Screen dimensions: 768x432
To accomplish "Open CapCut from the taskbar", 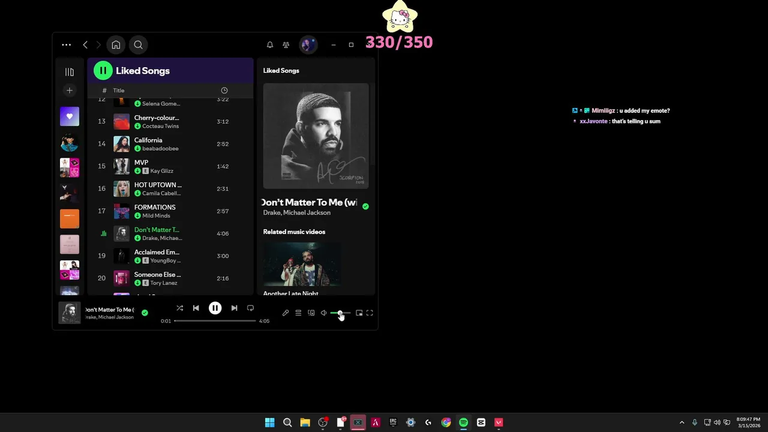I will tap(481, 422).
